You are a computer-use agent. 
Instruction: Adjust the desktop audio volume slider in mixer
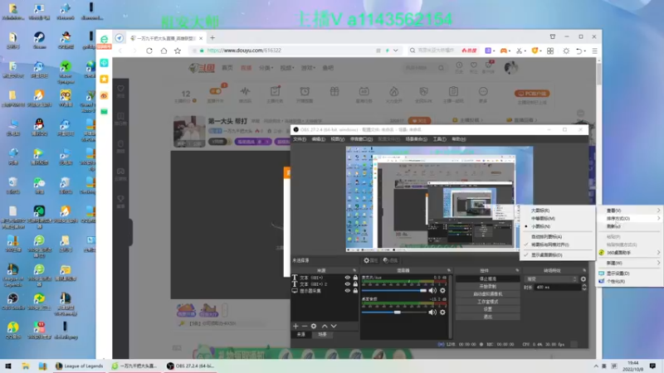click(x=393, y=312)
